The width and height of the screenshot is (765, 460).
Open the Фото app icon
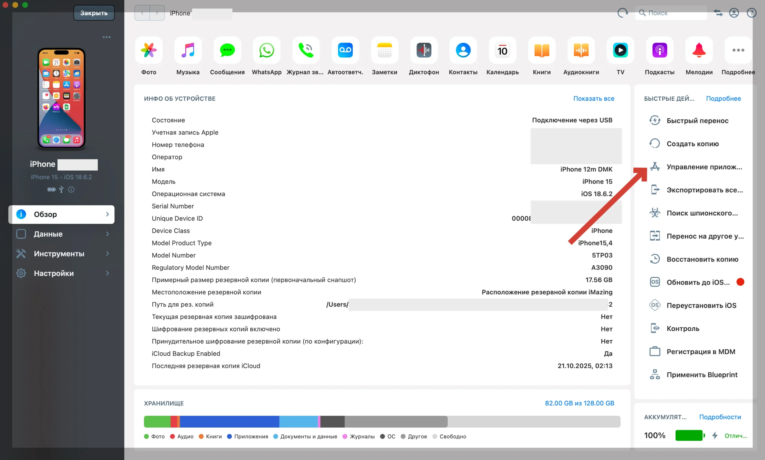pos(149,50)
